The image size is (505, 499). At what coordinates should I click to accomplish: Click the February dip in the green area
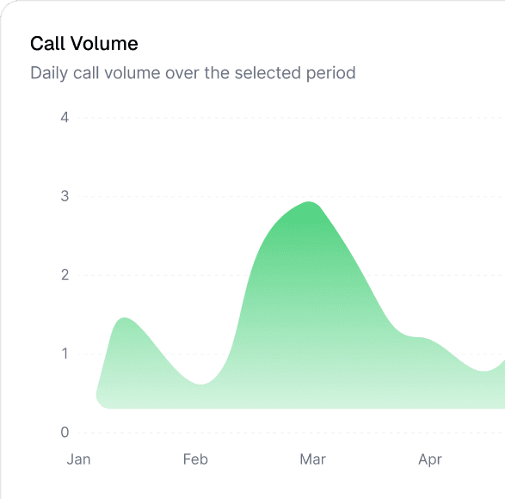tap(201, 384)
